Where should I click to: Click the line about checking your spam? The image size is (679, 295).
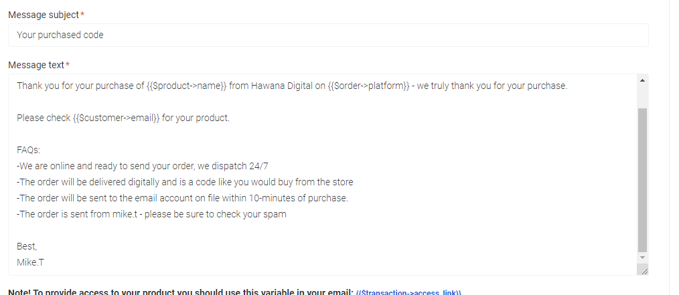151,214
